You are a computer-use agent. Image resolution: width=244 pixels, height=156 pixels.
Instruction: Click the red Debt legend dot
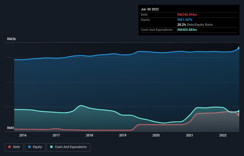click(x=10, y=147)
